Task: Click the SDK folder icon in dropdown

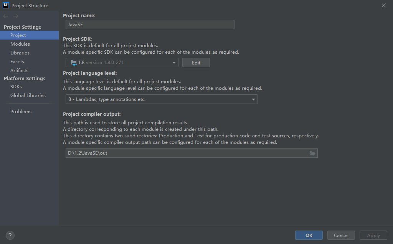Action: [74, 63]
